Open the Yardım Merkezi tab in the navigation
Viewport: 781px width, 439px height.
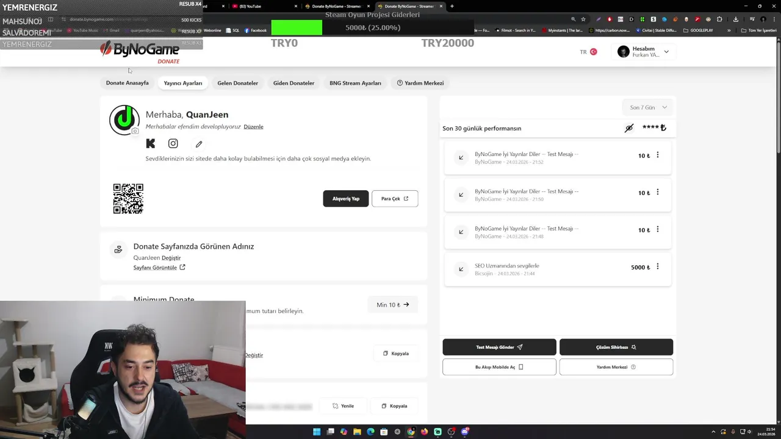(420, 83)
